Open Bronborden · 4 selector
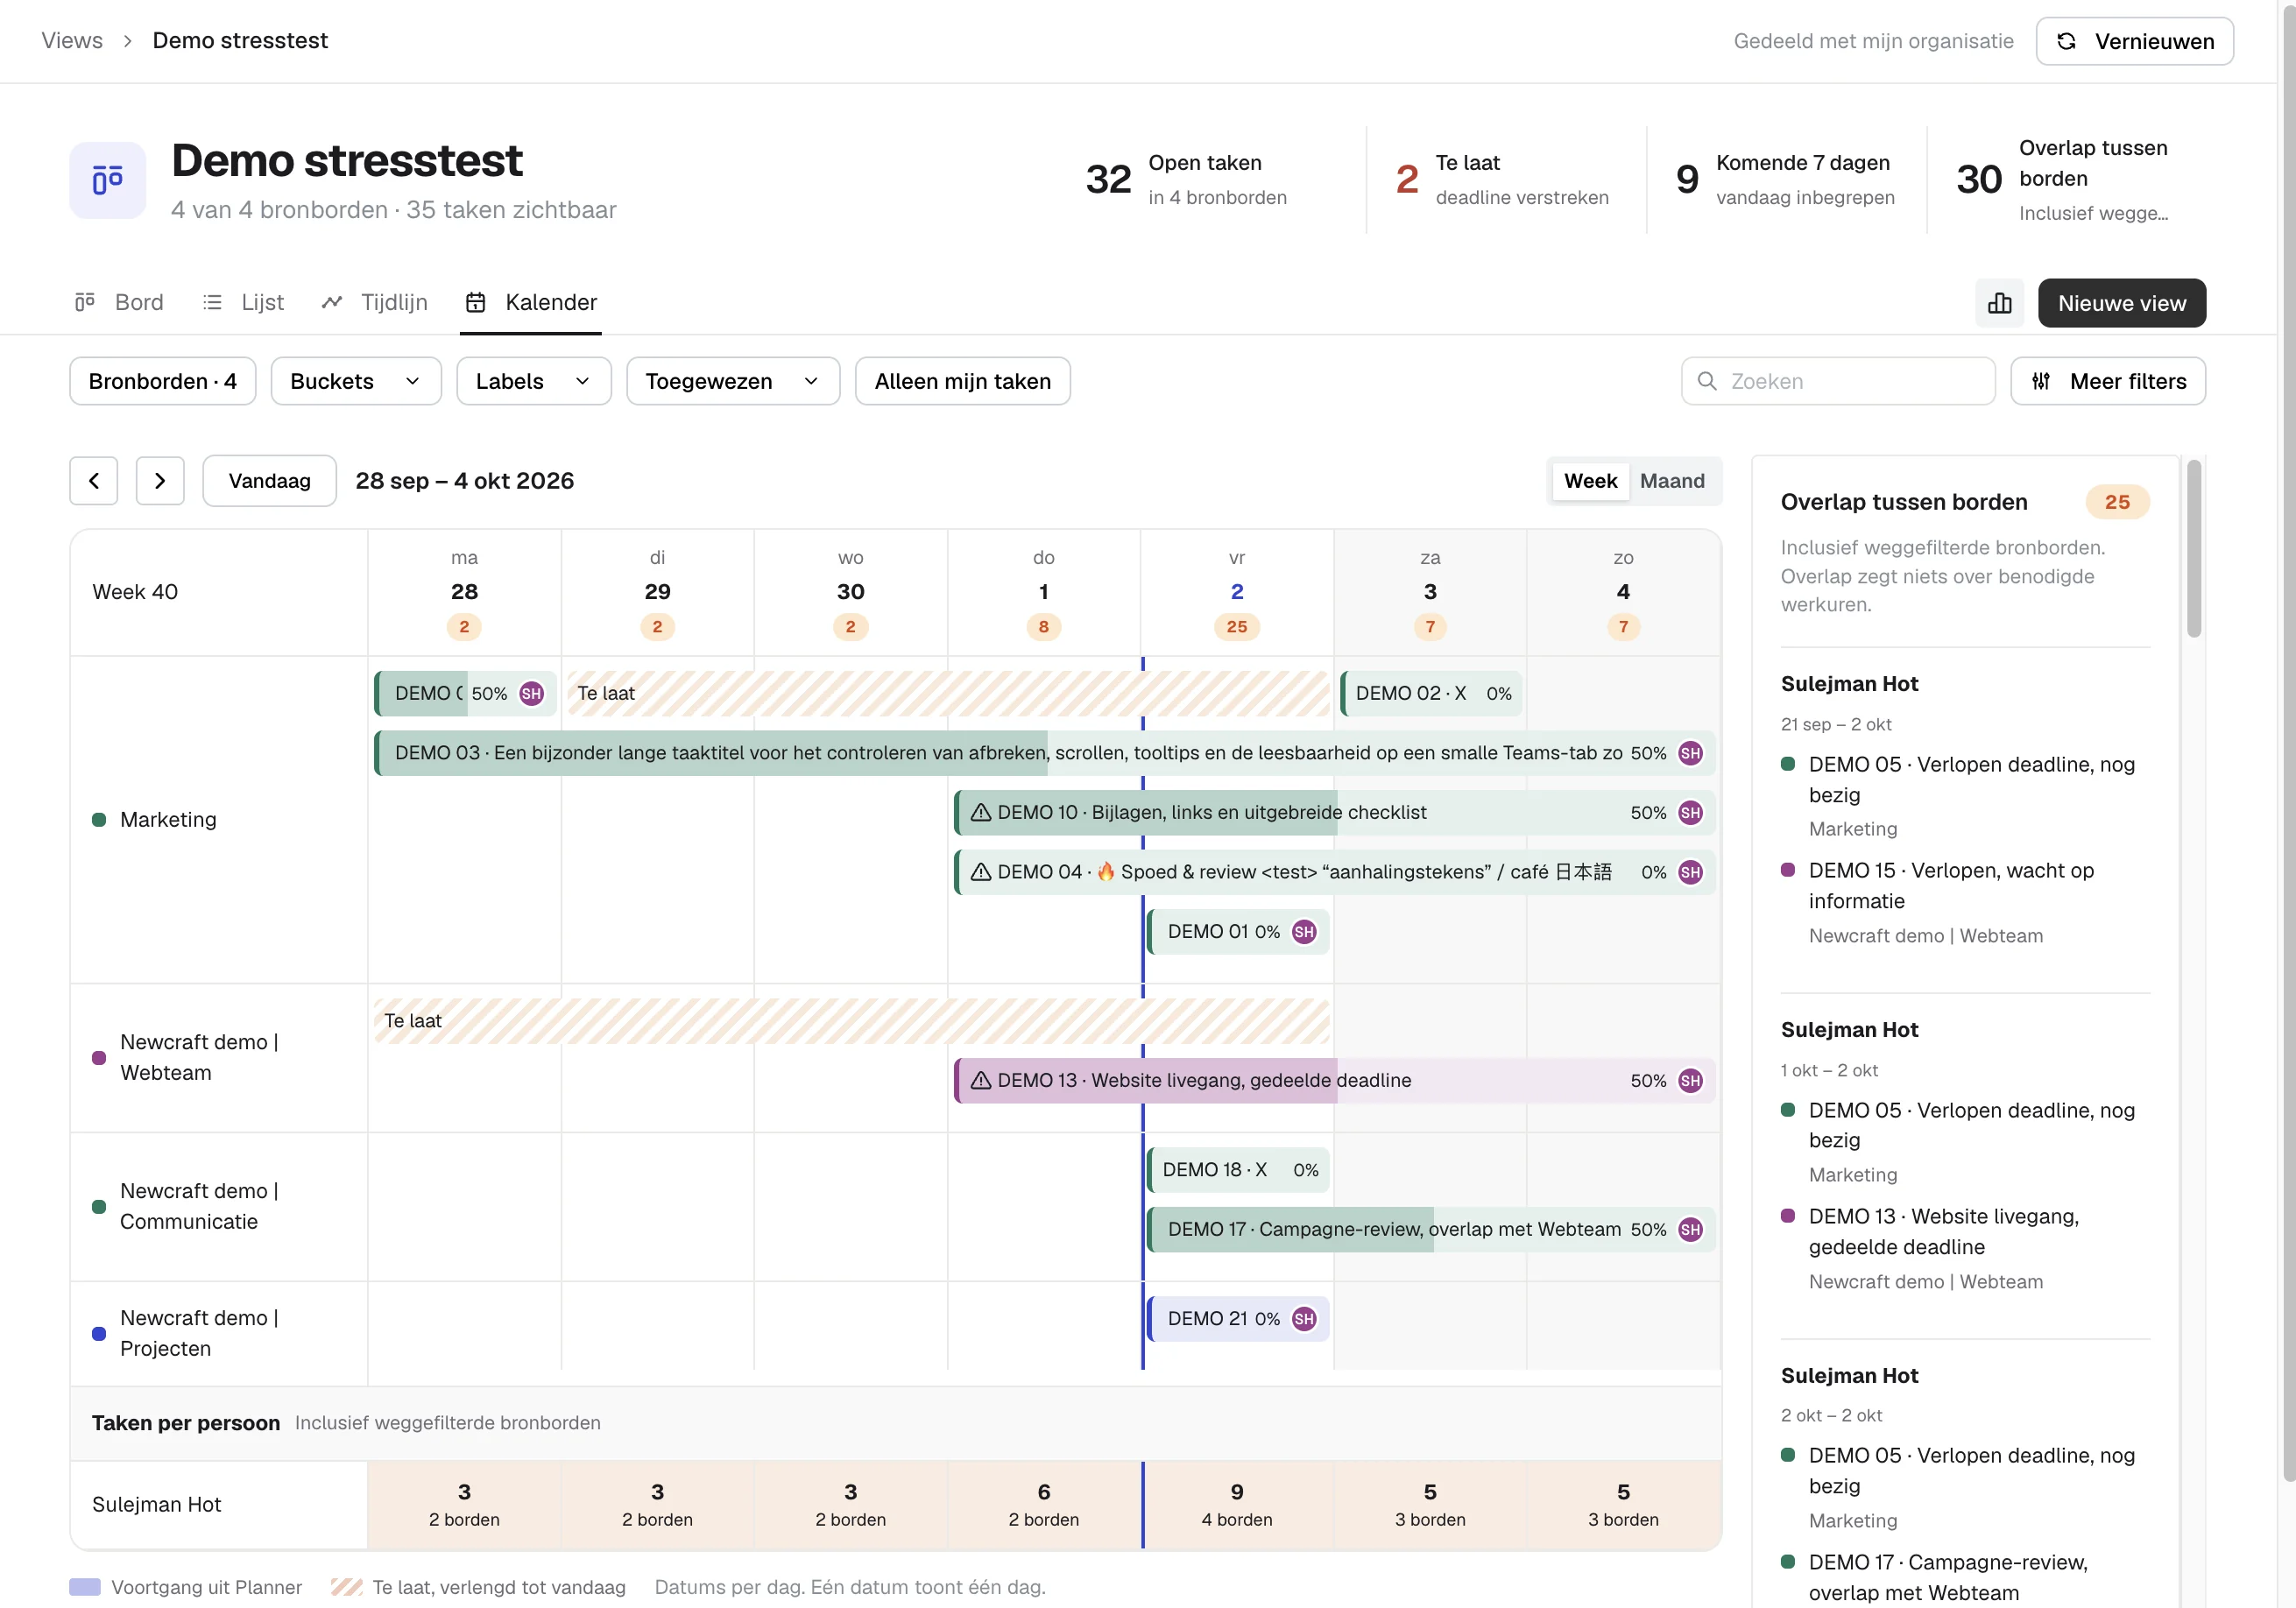 pyautogui.click(x=163, y=381)
